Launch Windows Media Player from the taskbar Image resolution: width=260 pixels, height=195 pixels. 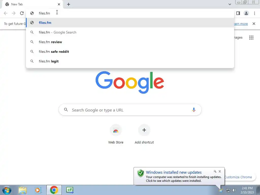pos(38,190)
